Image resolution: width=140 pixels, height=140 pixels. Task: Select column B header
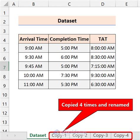[33, 4]
